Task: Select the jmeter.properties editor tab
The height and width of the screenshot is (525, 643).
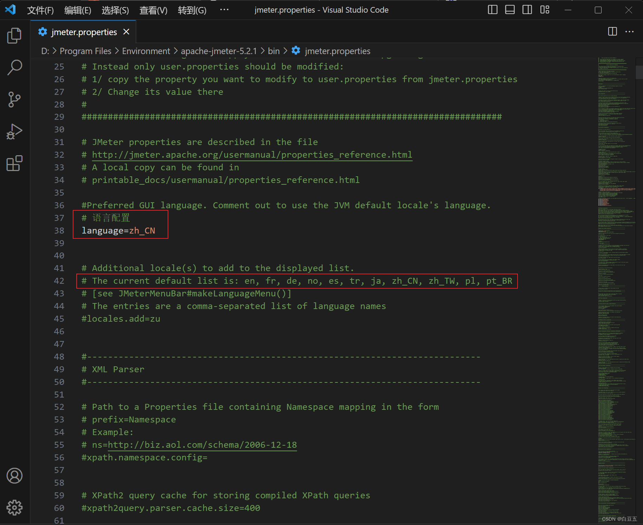Action: tap(84, 32)
